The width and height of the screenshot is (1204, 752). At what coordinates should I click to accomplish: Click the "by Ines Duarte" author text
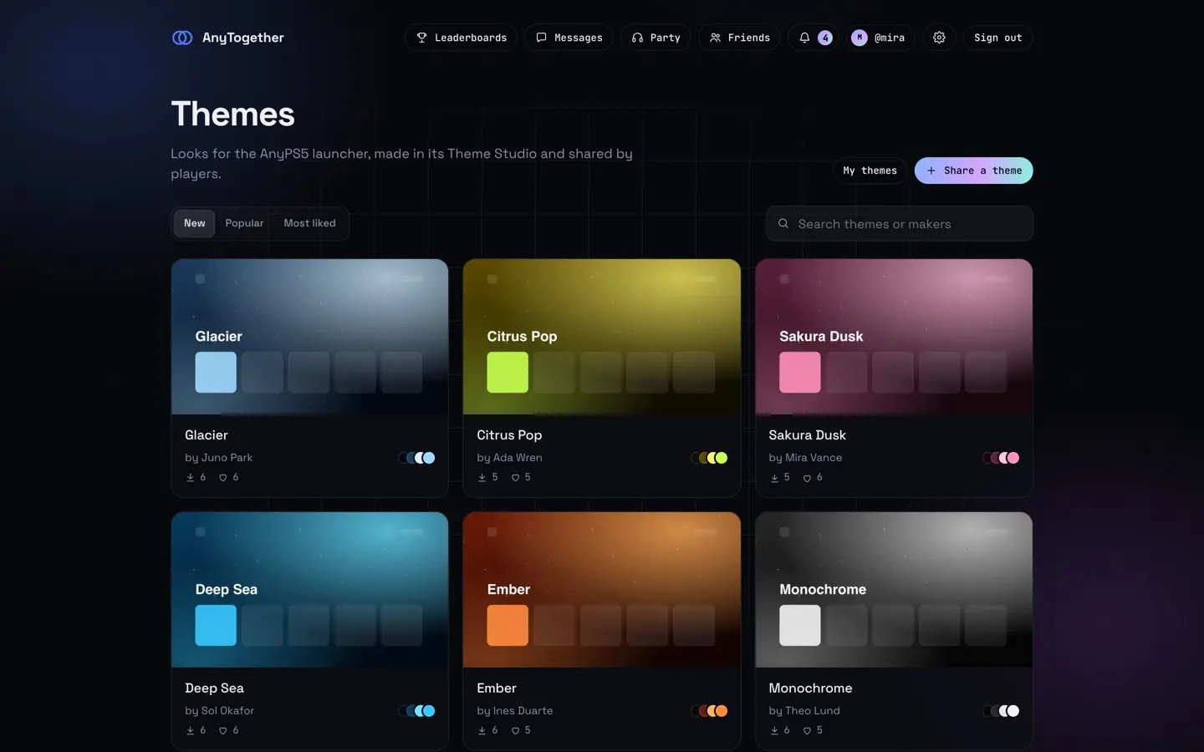pyautogui.click(x=514, y=711)
